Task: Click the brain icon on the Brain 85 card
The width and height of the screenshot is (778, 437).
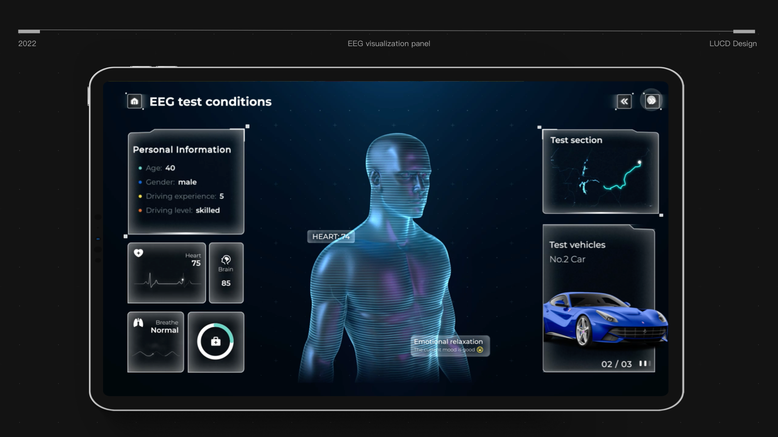Action: pos(226,258)
